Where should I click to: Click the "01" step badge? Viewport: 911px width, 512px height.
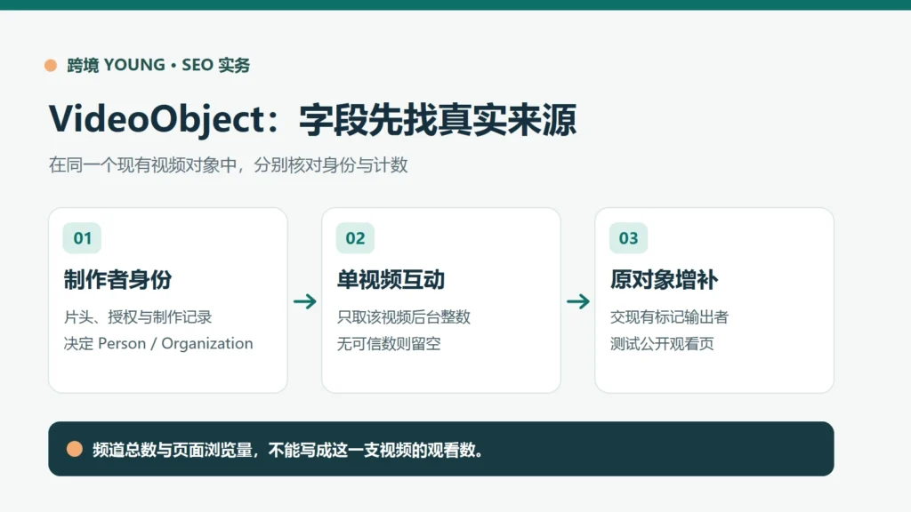point(82,238)
